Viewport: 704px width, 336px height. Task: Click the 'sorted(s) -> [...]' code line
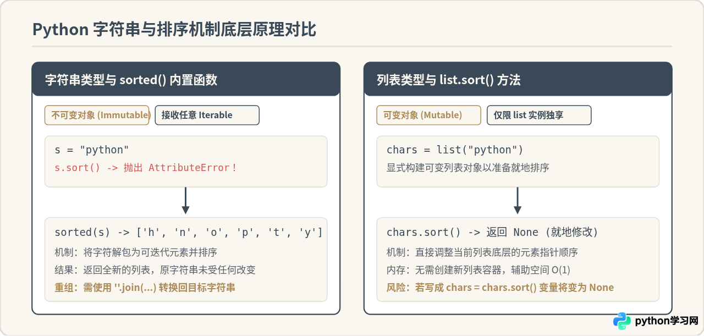(189, 232)
